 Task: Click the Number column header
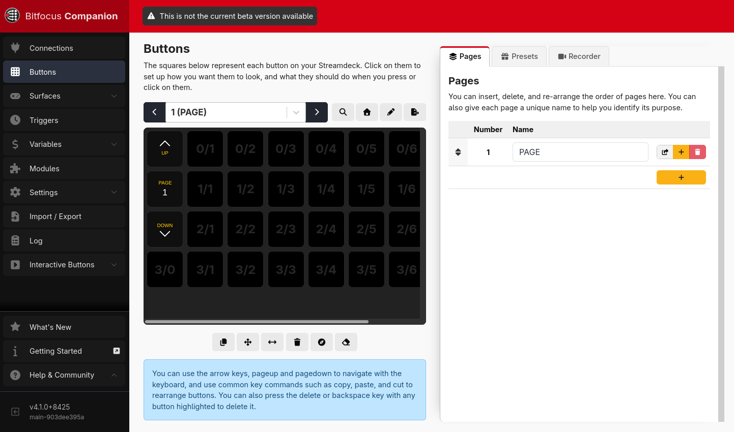tap(488, 130)
